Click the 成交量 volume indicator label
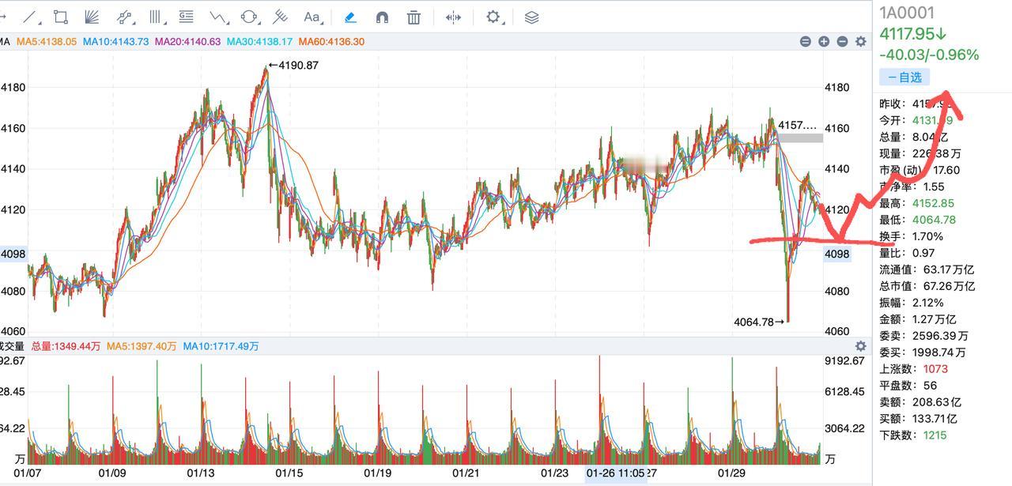 coord(11,346)
